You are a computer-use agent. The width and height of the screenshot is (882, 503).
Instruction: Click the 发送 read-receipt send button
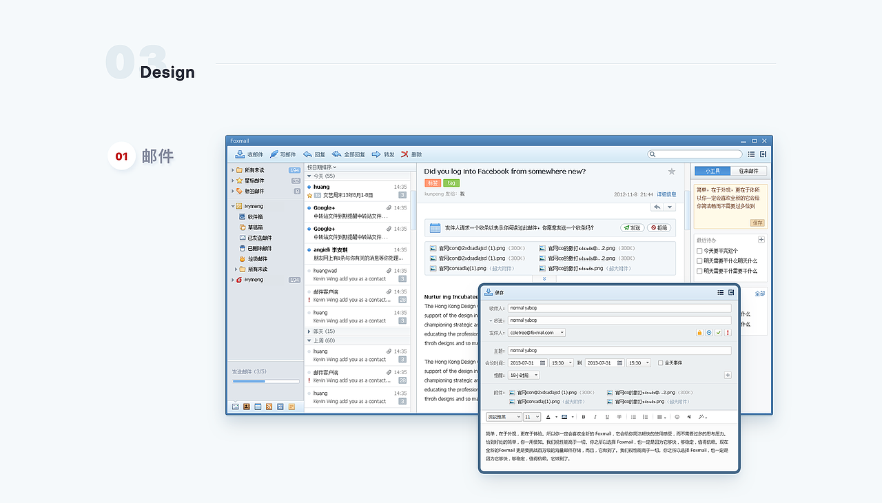tap(632, 227)
